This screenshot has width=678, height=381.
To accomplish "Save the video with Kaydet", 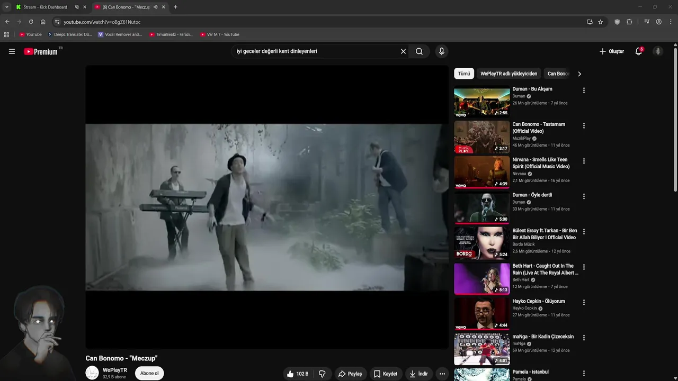I will (x=386, y=374).
